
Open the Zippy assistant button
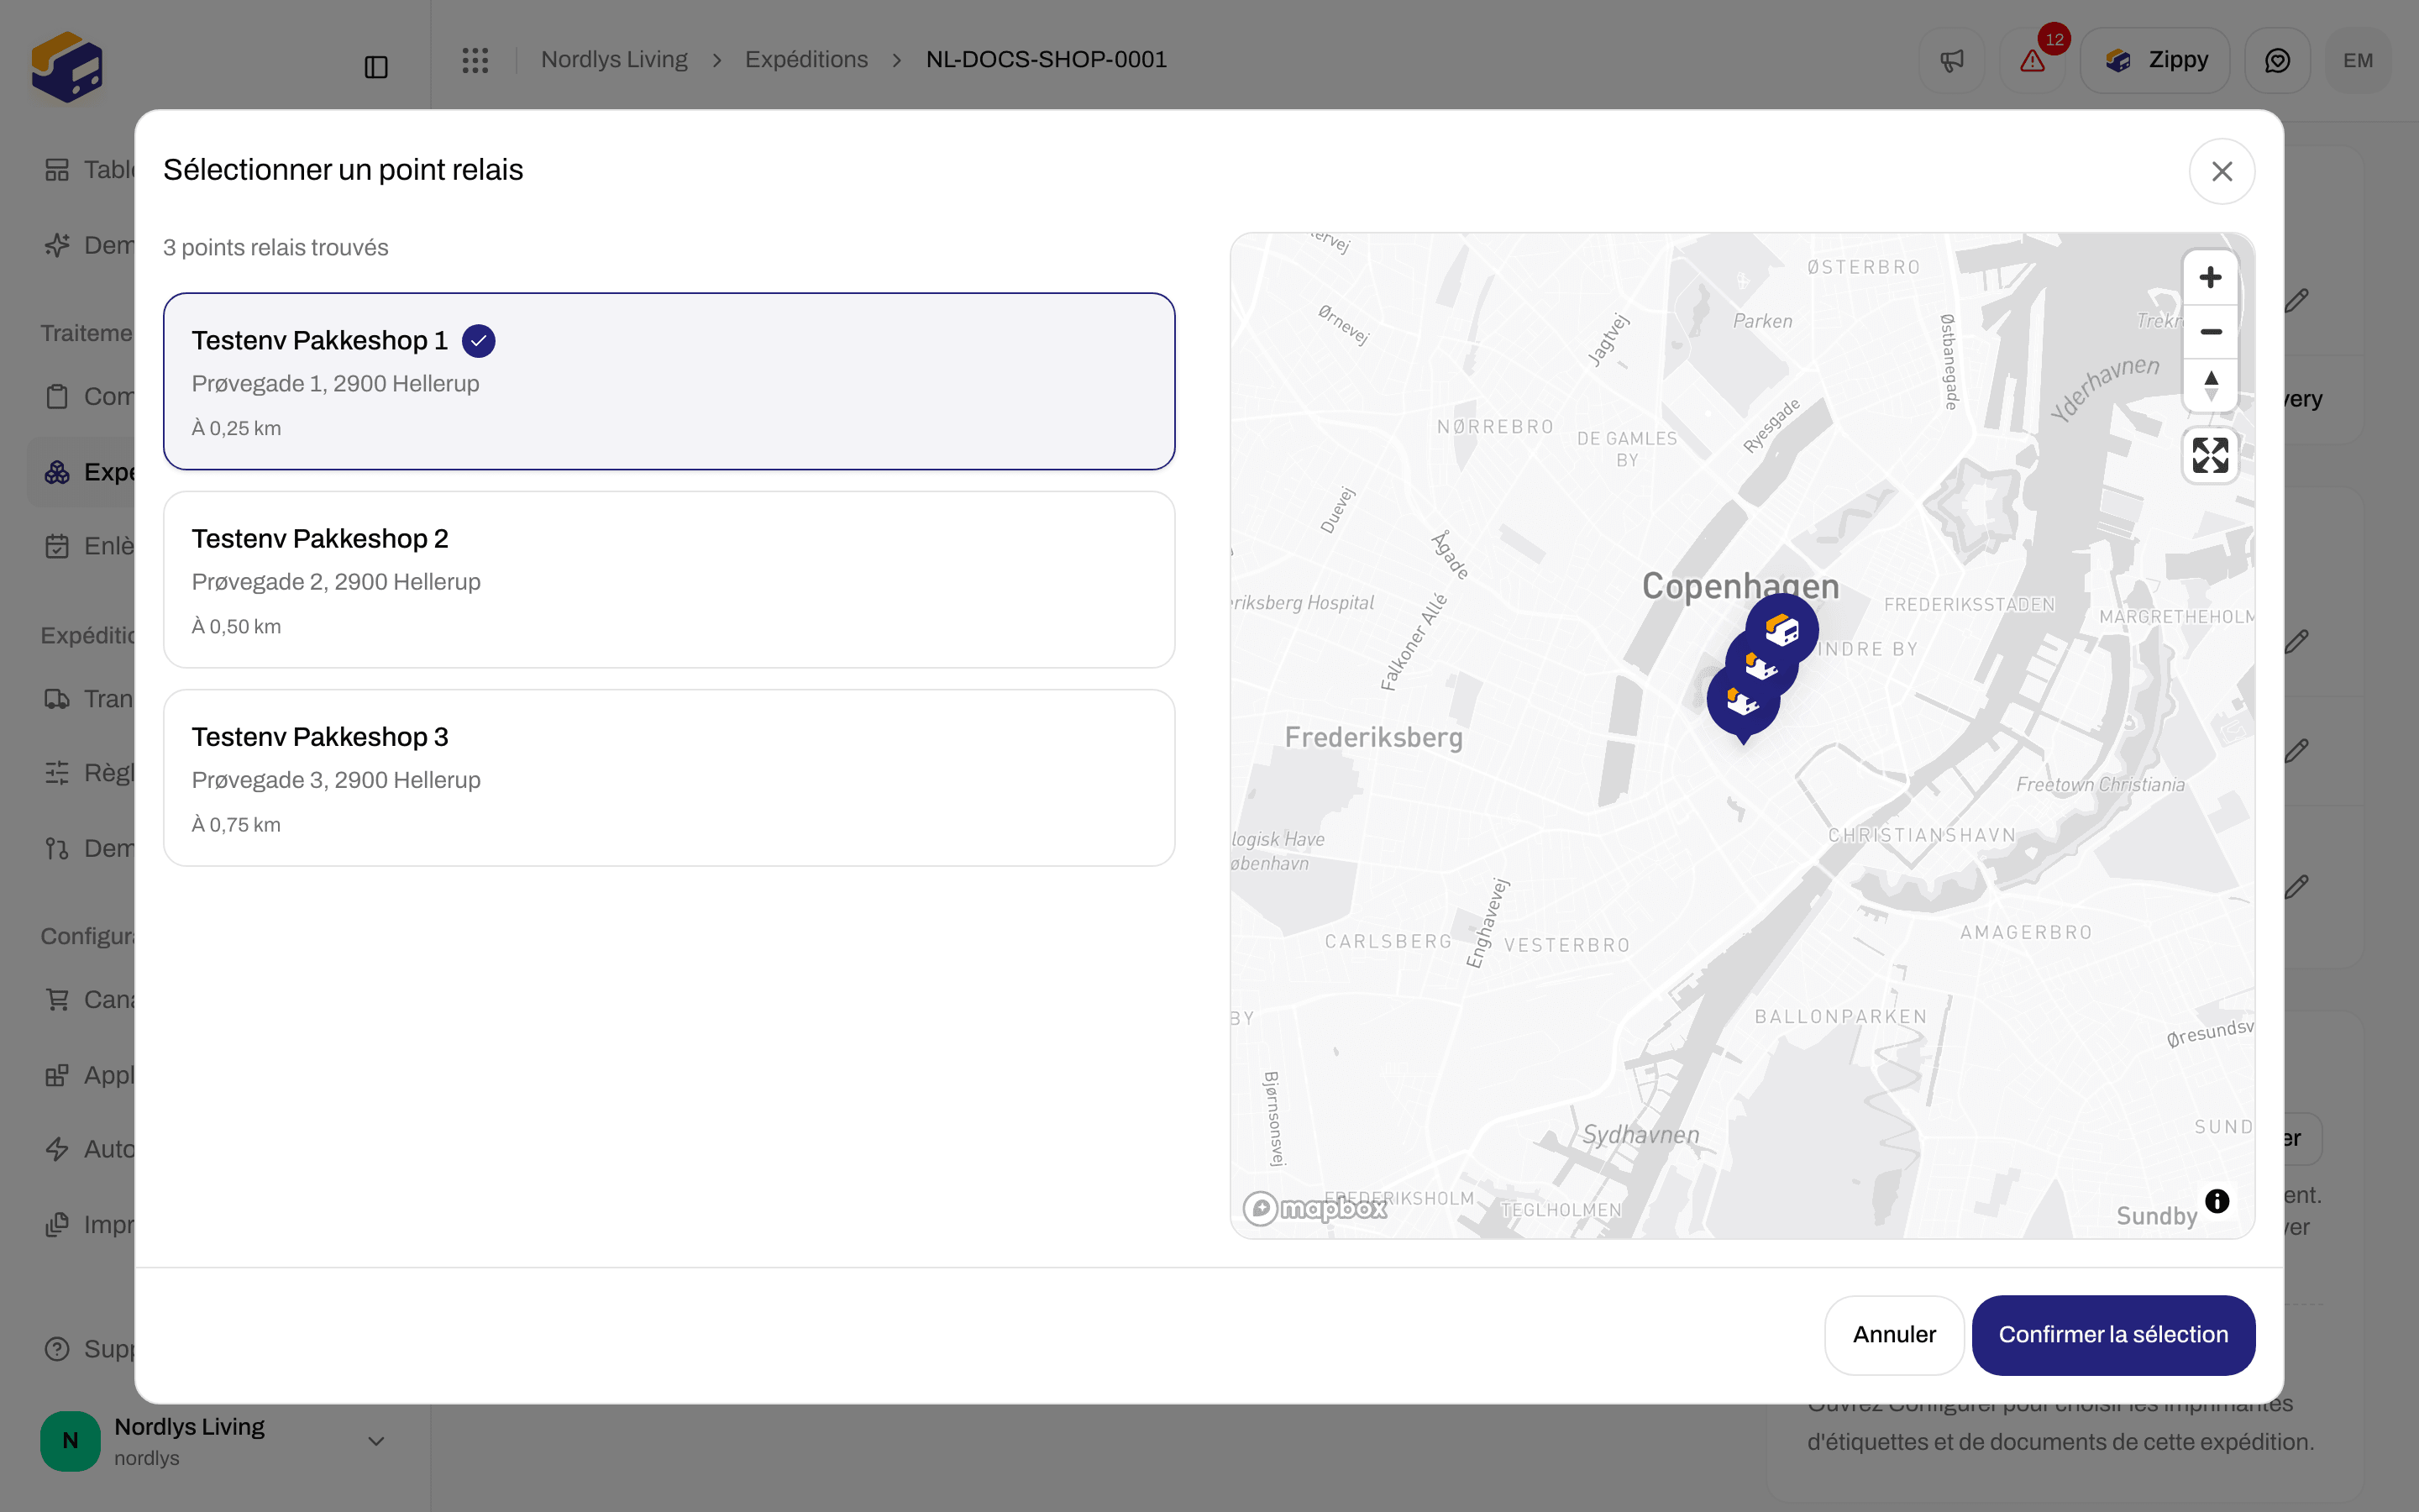click(2154, 61)
